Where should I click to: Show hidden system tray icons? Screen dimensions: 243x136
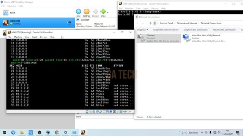coord(202,133)
